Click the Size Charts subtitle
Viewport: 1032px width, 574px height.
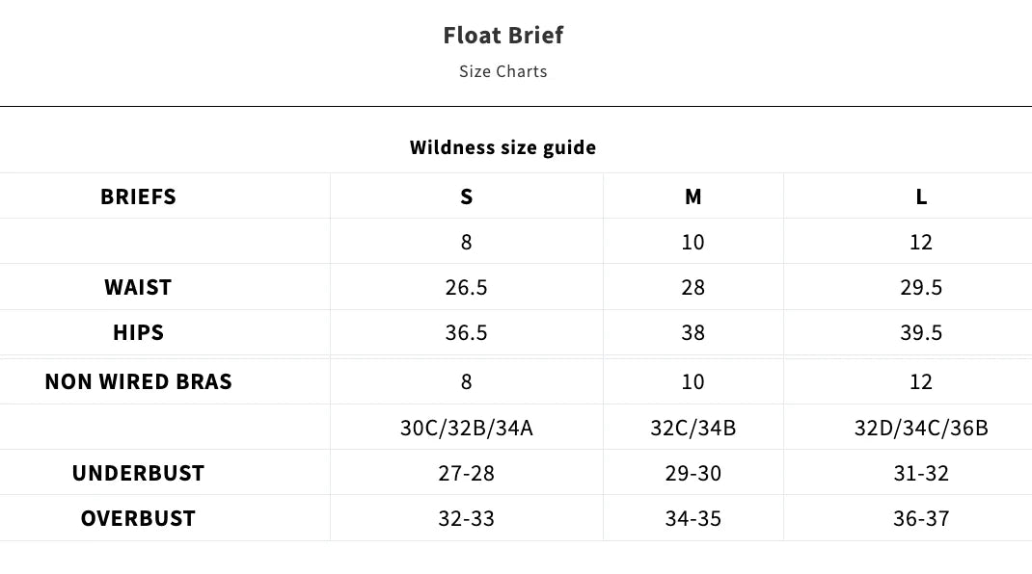point(502,71)
